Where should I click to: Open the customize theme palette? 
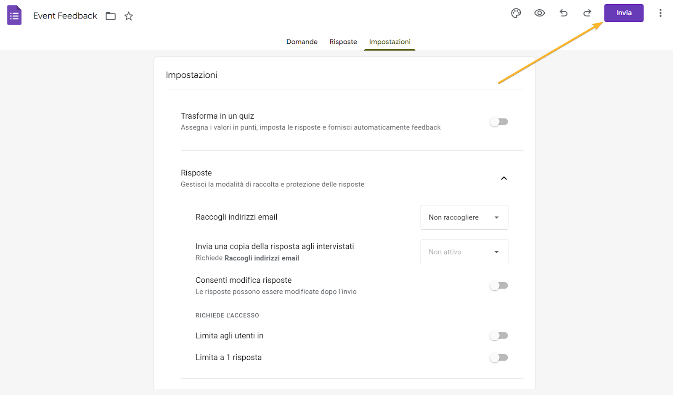click(x=516, y=13)
